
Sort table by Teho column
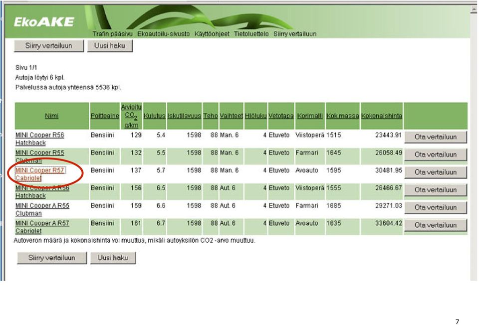(211, 116)
